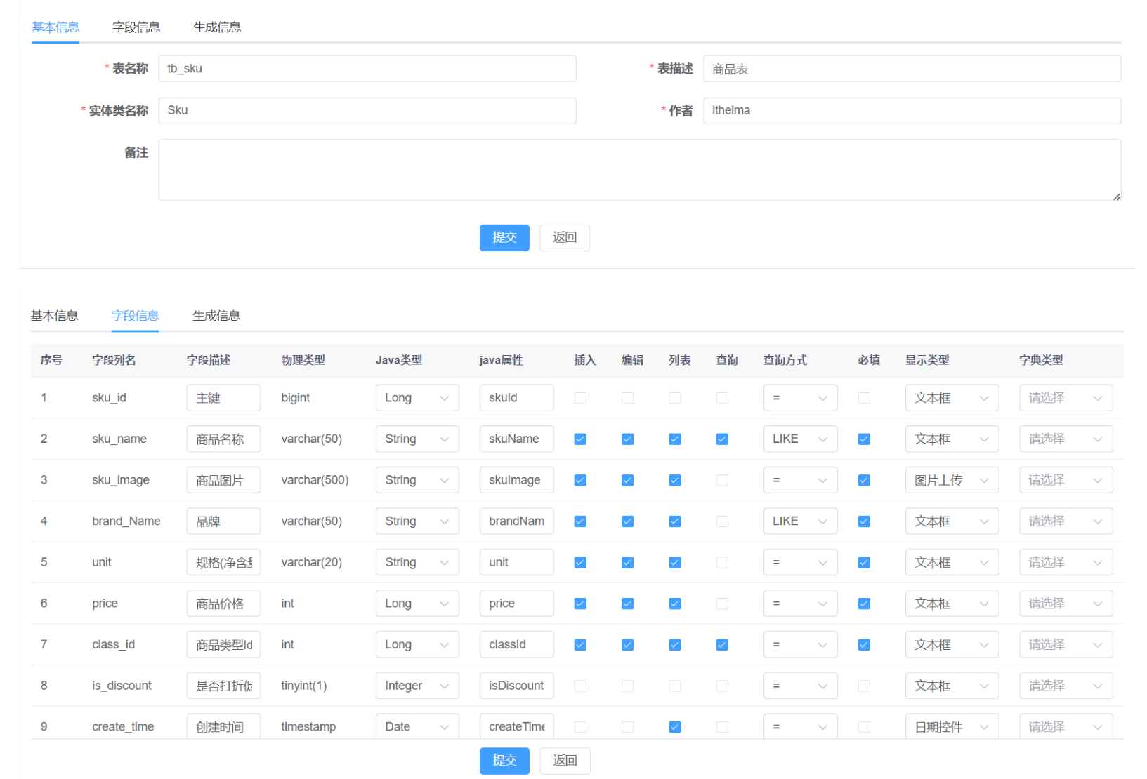Open the Java类型 dropdown for is_discount

click(417, 686)
